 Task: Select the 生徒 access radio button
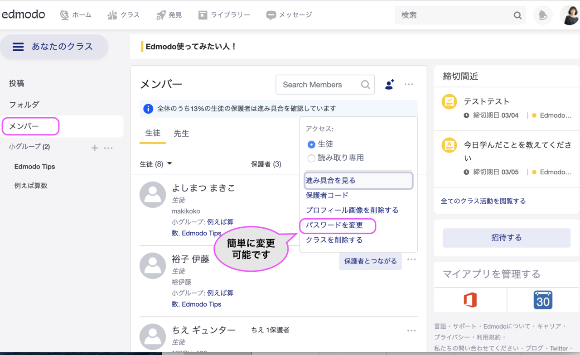(x=311, y=144)
